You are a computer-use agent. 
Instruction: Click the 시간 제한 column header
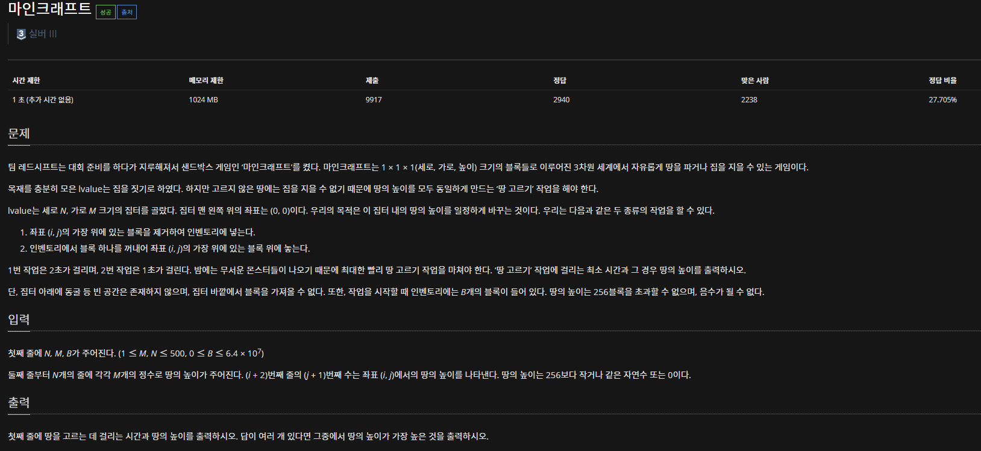pyautogui.click(x=26, y=81)
